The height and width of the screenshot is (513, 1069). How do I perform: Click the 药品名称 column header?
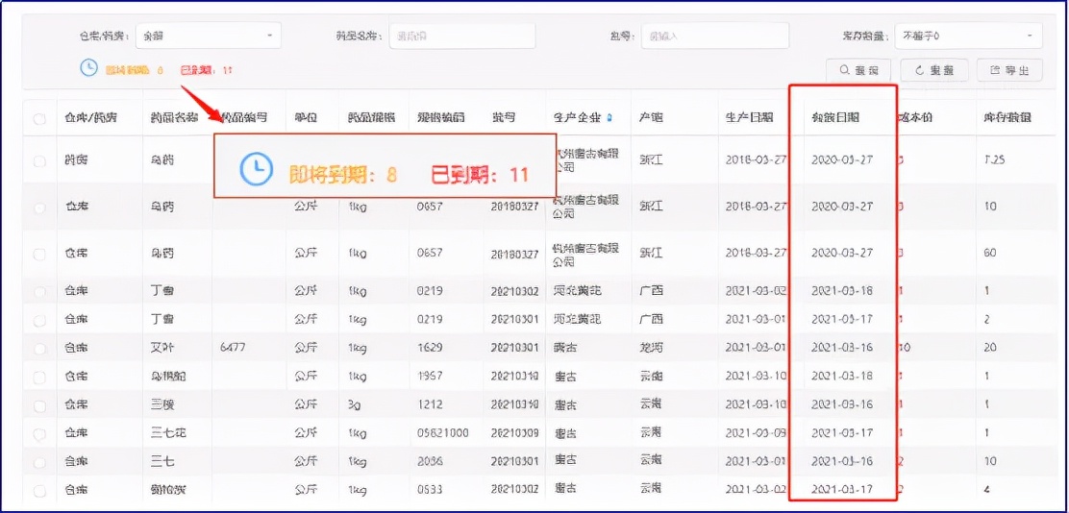click(174, 118)
